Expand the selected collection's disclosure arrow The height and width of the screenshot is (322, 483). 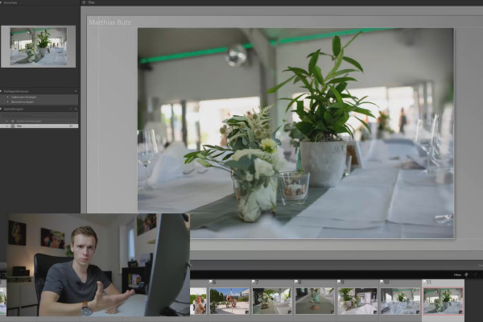click(7, 126)
